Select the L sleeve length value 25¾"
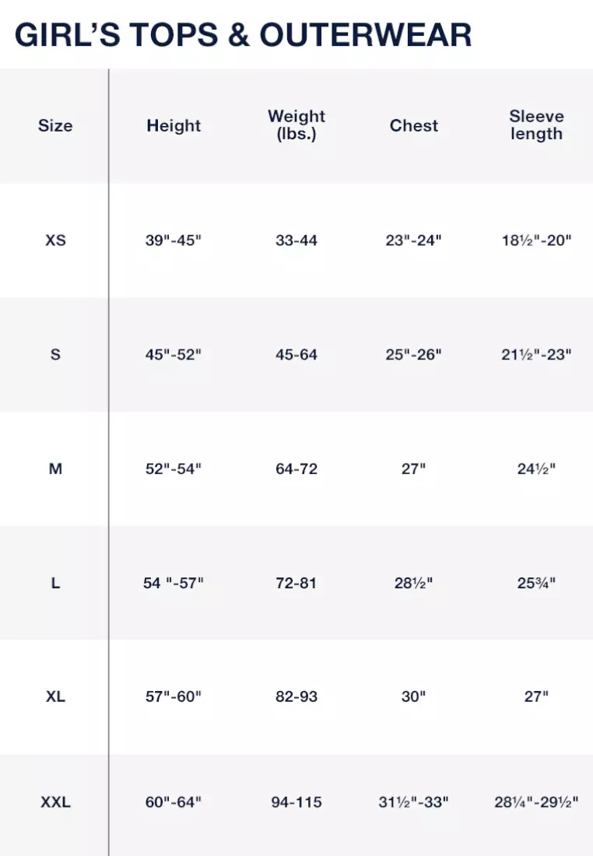 [x=536, y=583]
